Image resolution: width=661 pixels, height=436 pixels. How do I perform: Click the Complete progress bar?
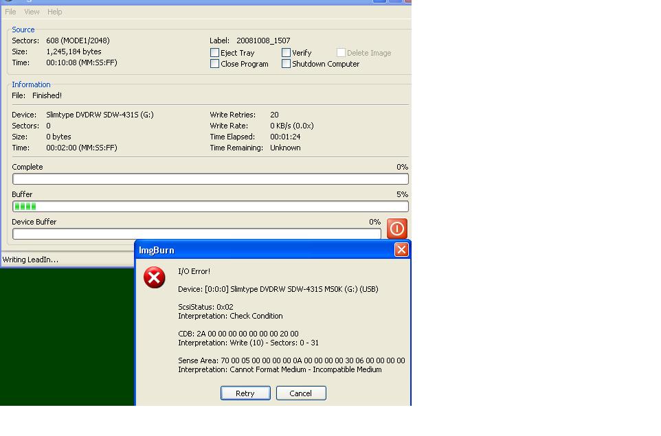coord(210,179)
